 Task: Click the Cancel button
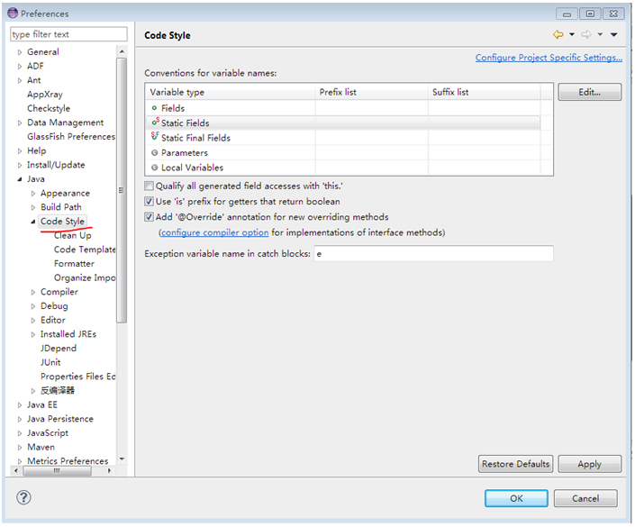click(585, 498)
